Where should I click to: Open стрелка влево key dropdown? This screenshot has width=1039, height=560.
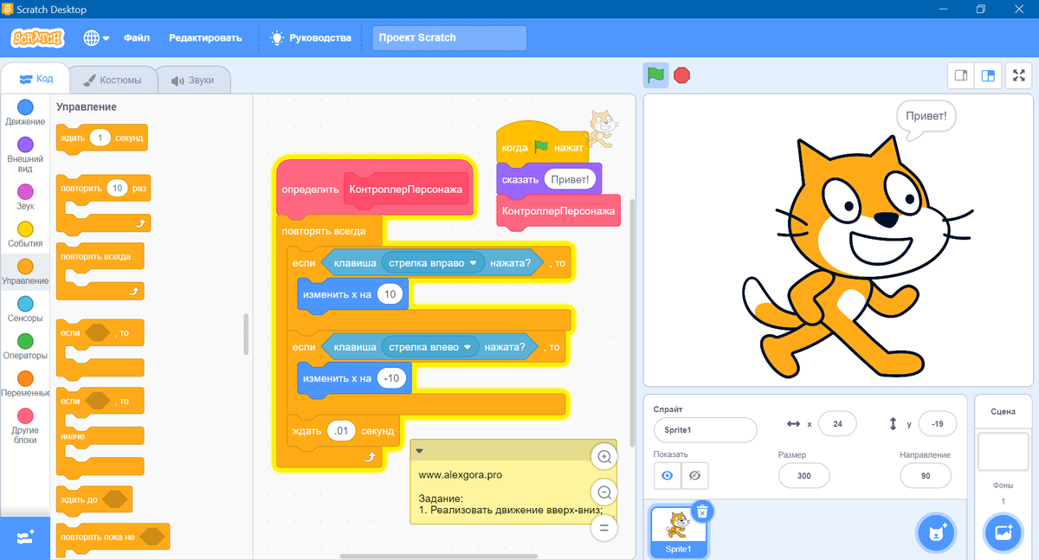click(429, 347)
